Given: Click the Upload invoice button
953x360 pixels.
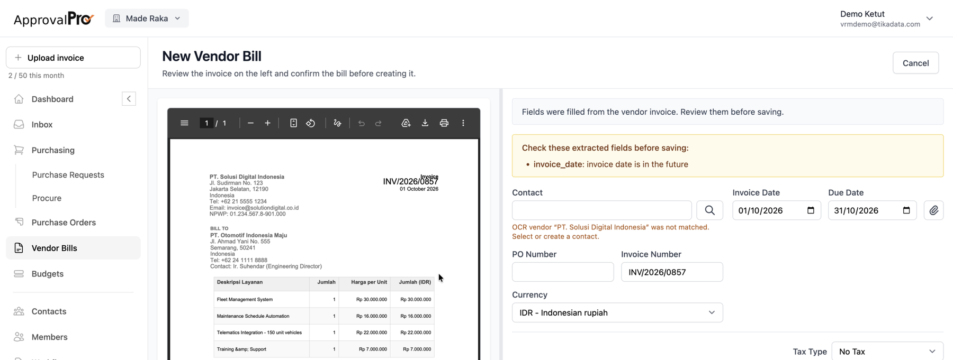Looking at the screenshot, I should pyautogui.click(x=73, y=58).
